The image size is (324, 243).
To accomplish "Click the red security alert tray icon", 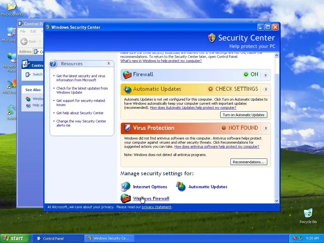I will [x=295, y=238].
